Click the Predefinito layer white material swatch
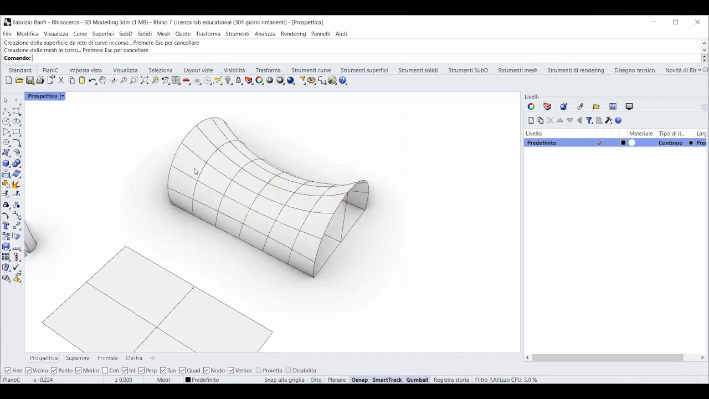This screenshot has height=399, width=709. click(x=633, y=142)
